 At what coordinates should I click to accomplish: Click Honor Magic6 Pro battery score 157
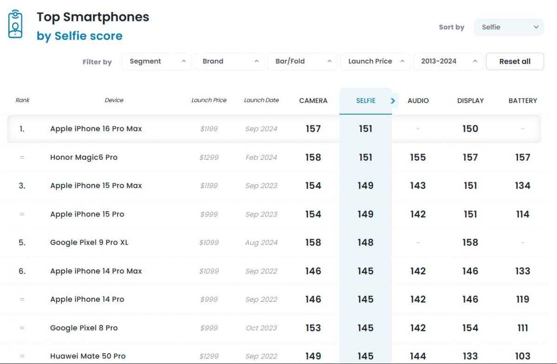pyautogui.click(x=523, y=157)
